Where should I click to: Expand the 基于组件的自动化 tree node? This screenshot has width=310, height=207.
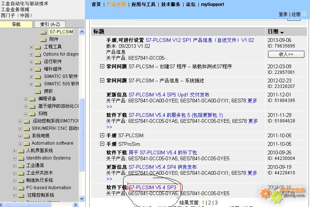point(26,106)
